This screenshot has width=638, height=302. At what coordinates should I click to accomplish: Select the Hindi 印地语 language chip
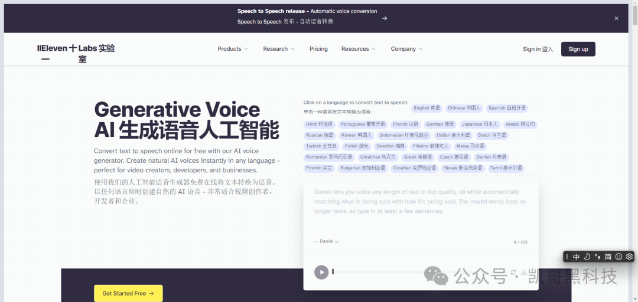320,124
